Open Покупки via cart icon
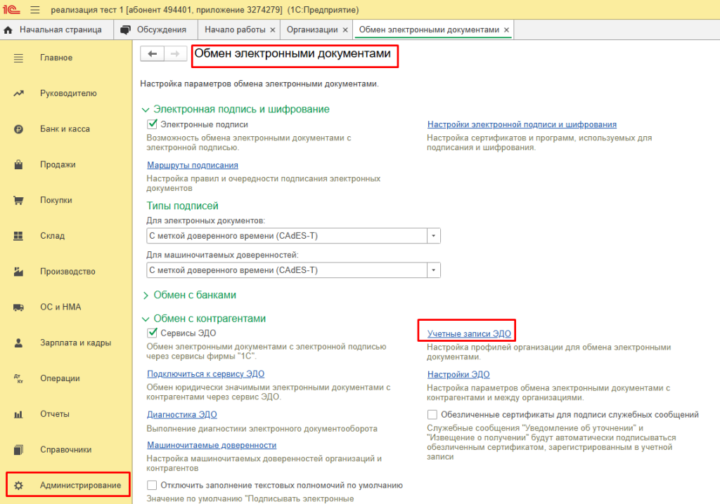This screenshot has height=504, width=720. click(x=18, y=201)
